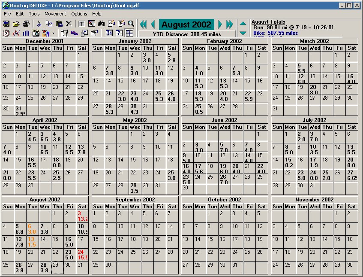Open the bar chart icon

[26, 33]
